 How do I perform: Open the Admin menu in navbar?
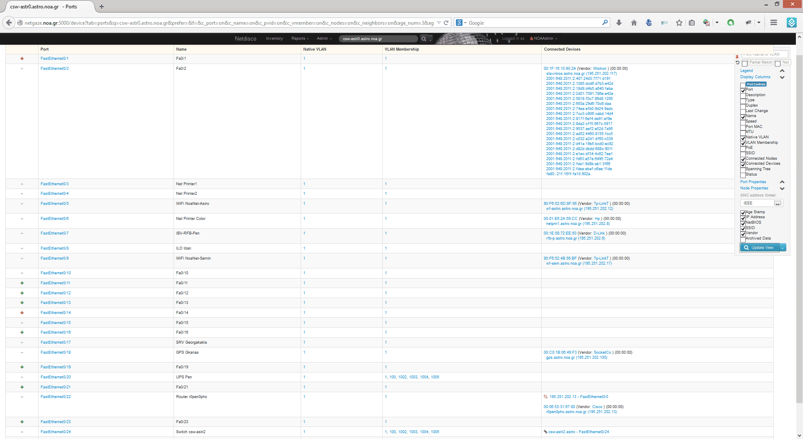[x=324, y=38]
